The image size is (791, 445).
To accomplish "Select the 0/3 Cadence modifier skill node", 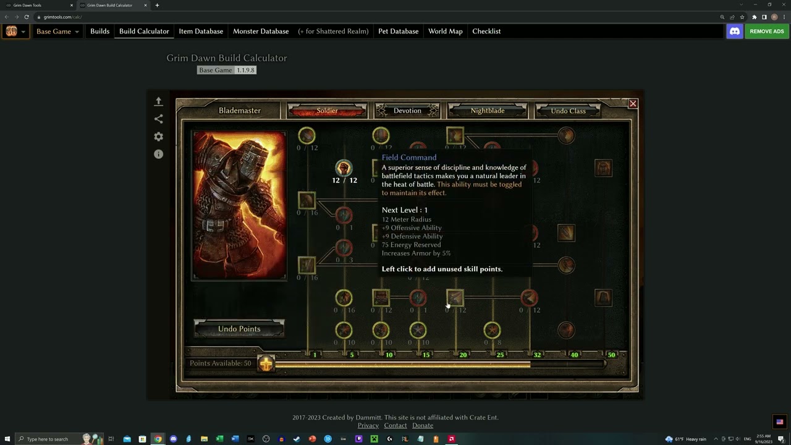I will [344, 248].
